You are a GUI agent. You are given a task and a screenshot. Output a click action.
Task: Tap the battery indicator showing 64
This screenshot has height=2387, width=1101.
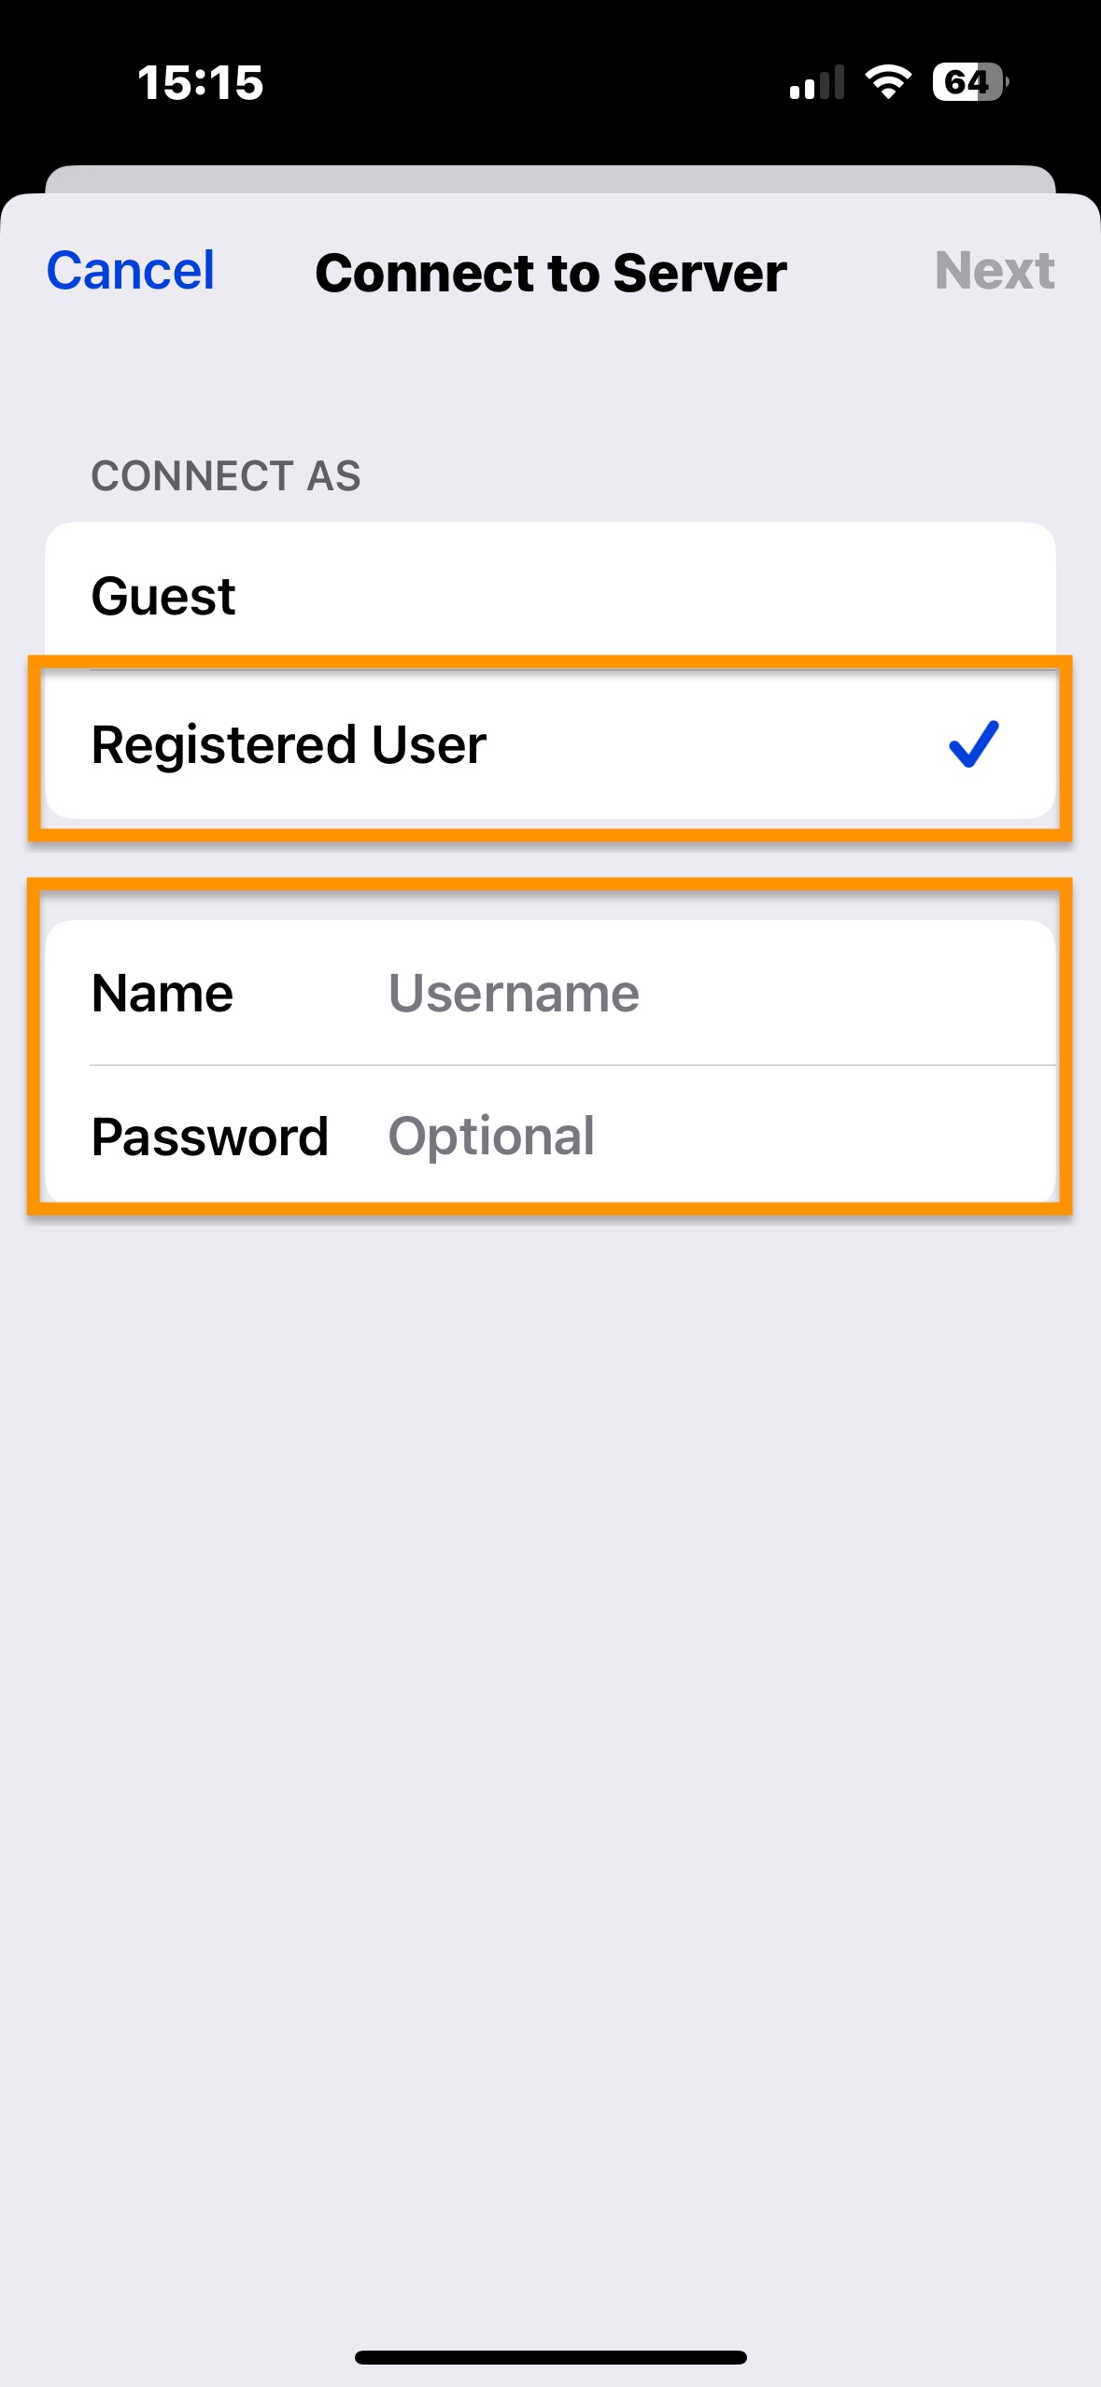pos(970,82)
